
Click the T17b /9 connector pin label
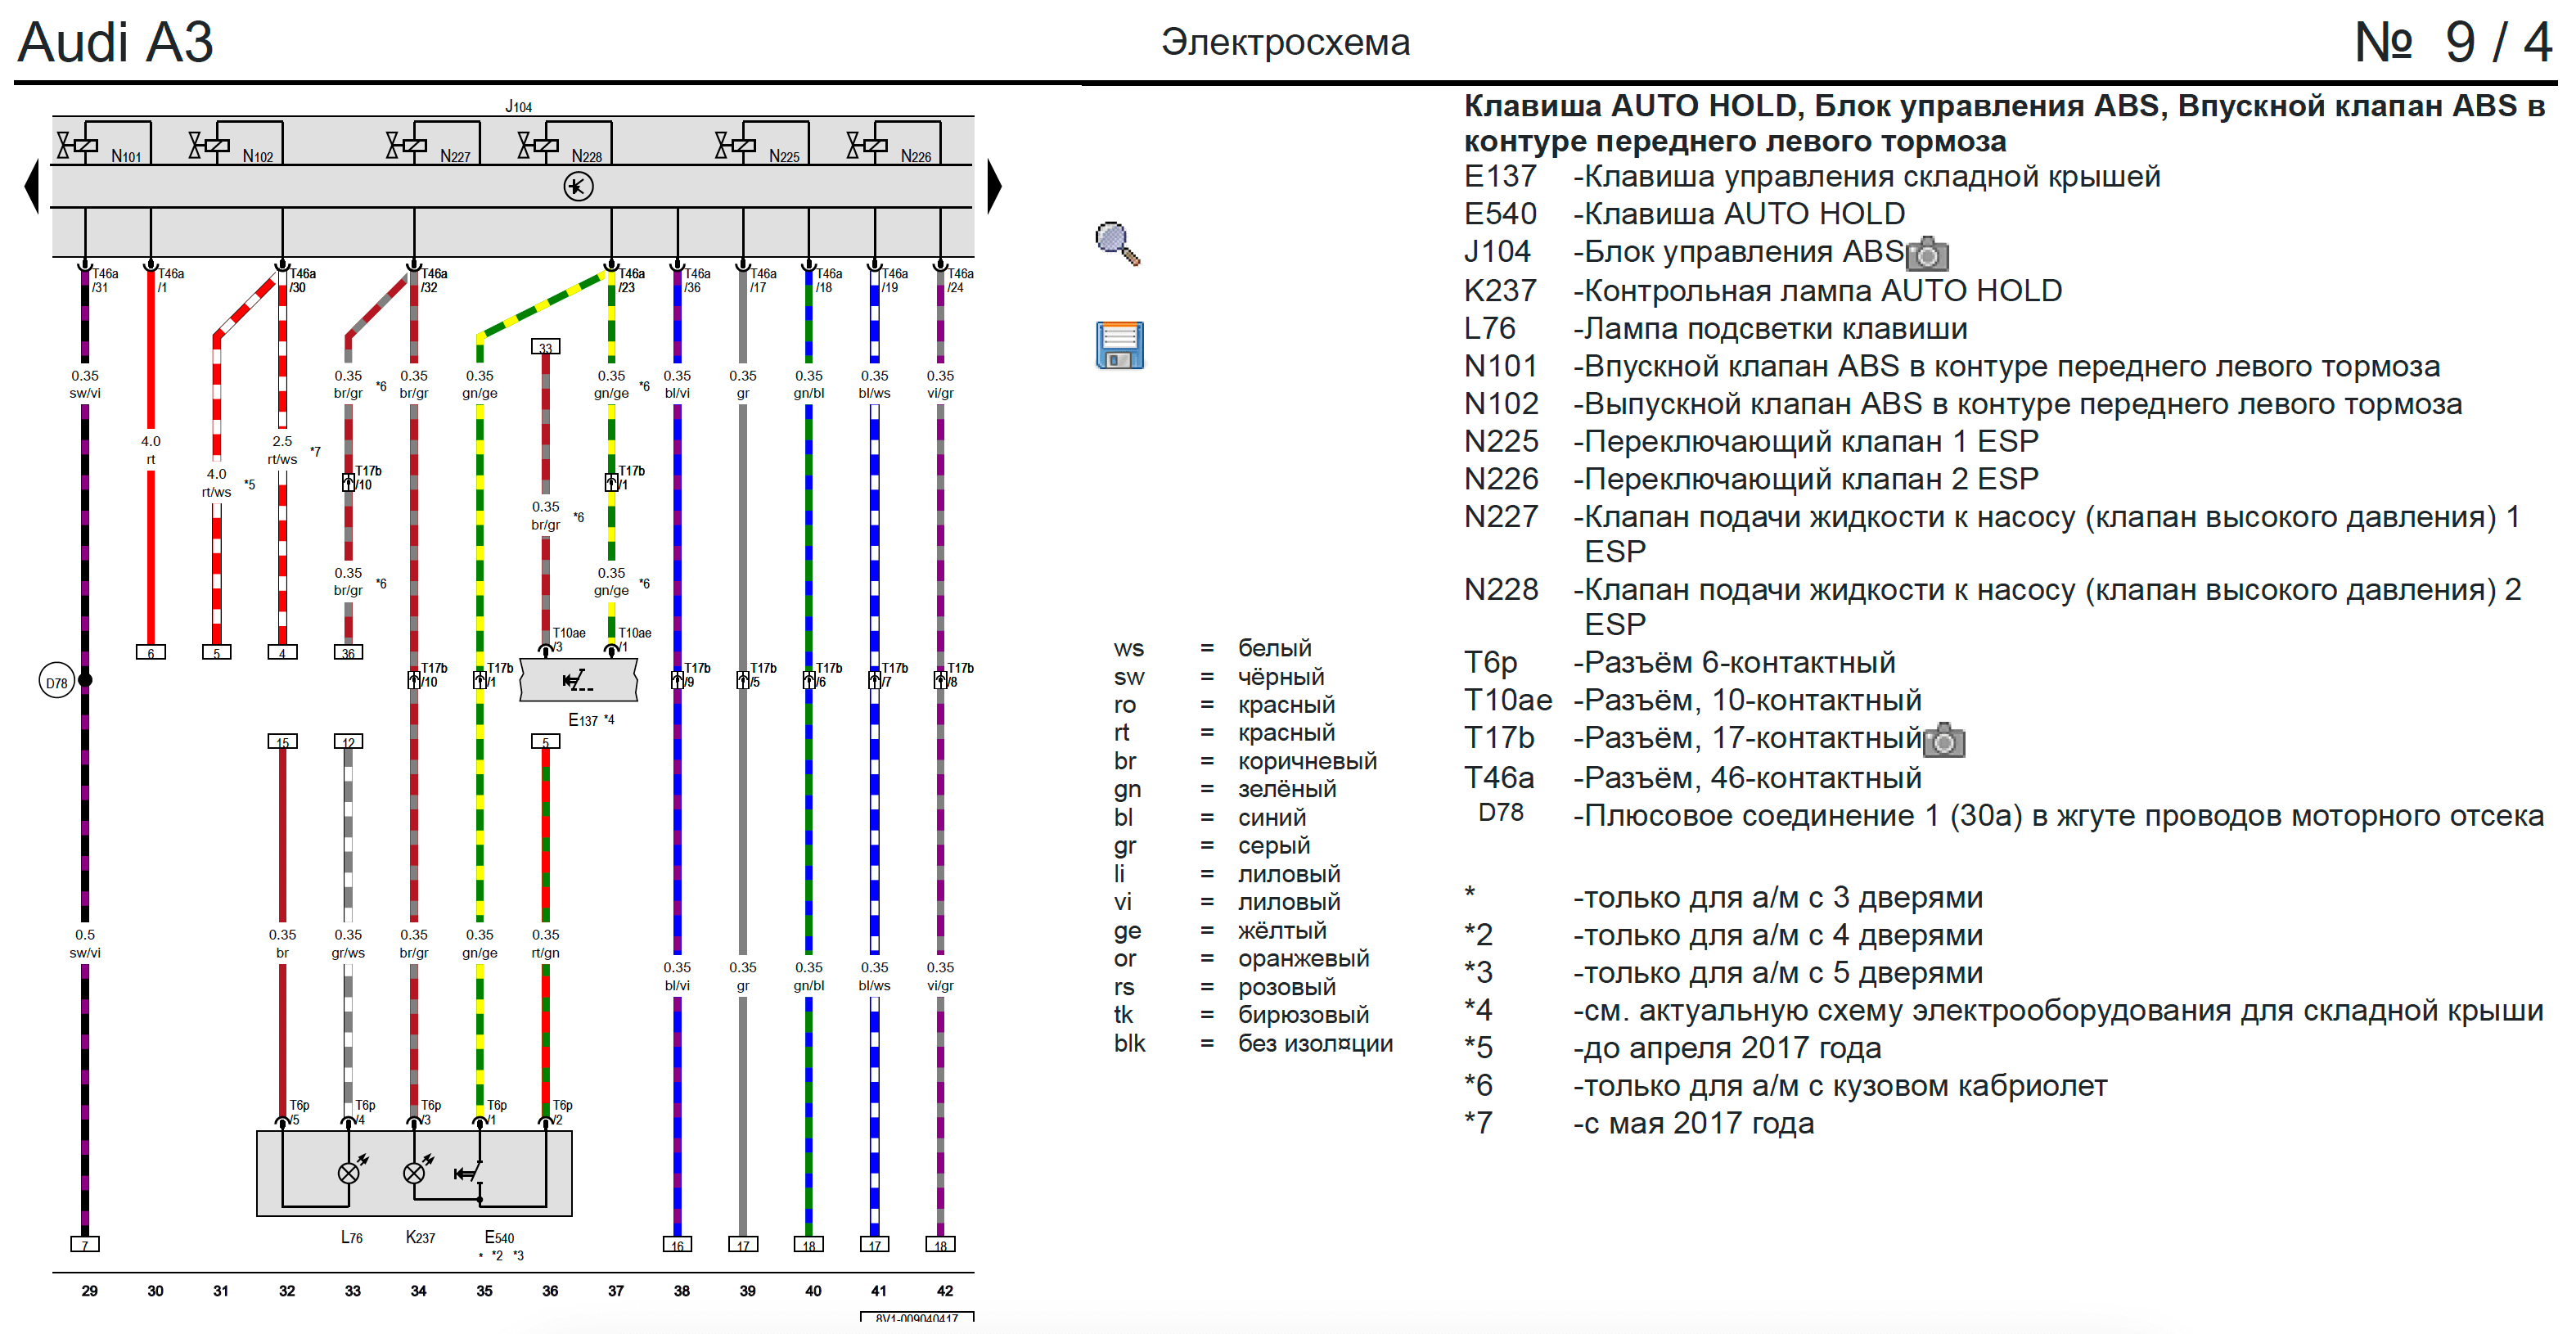click(696, 675)
